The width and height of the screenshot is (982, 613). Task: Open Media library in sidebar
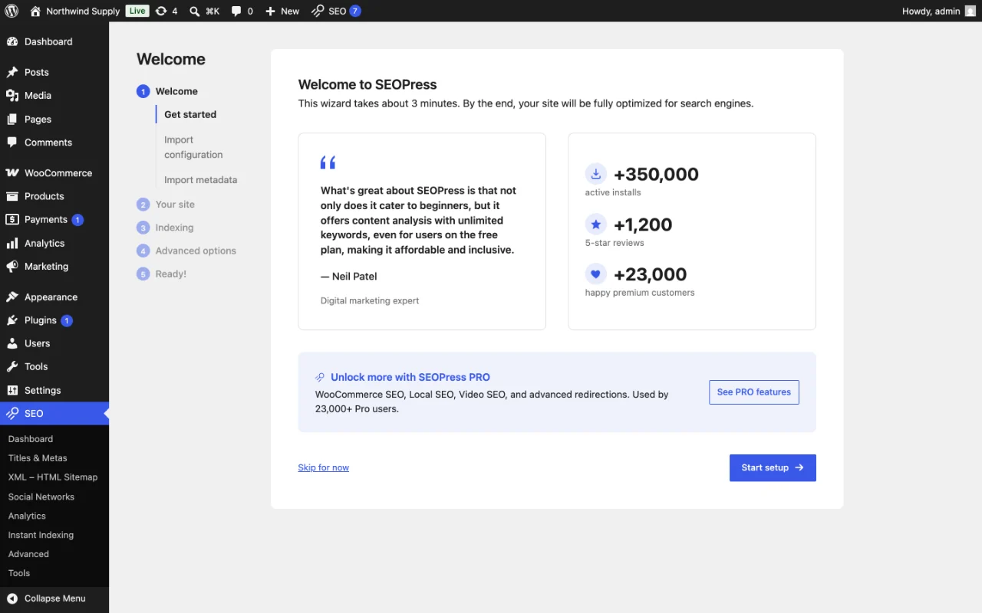pyautogui.click(x=54, y=95)
